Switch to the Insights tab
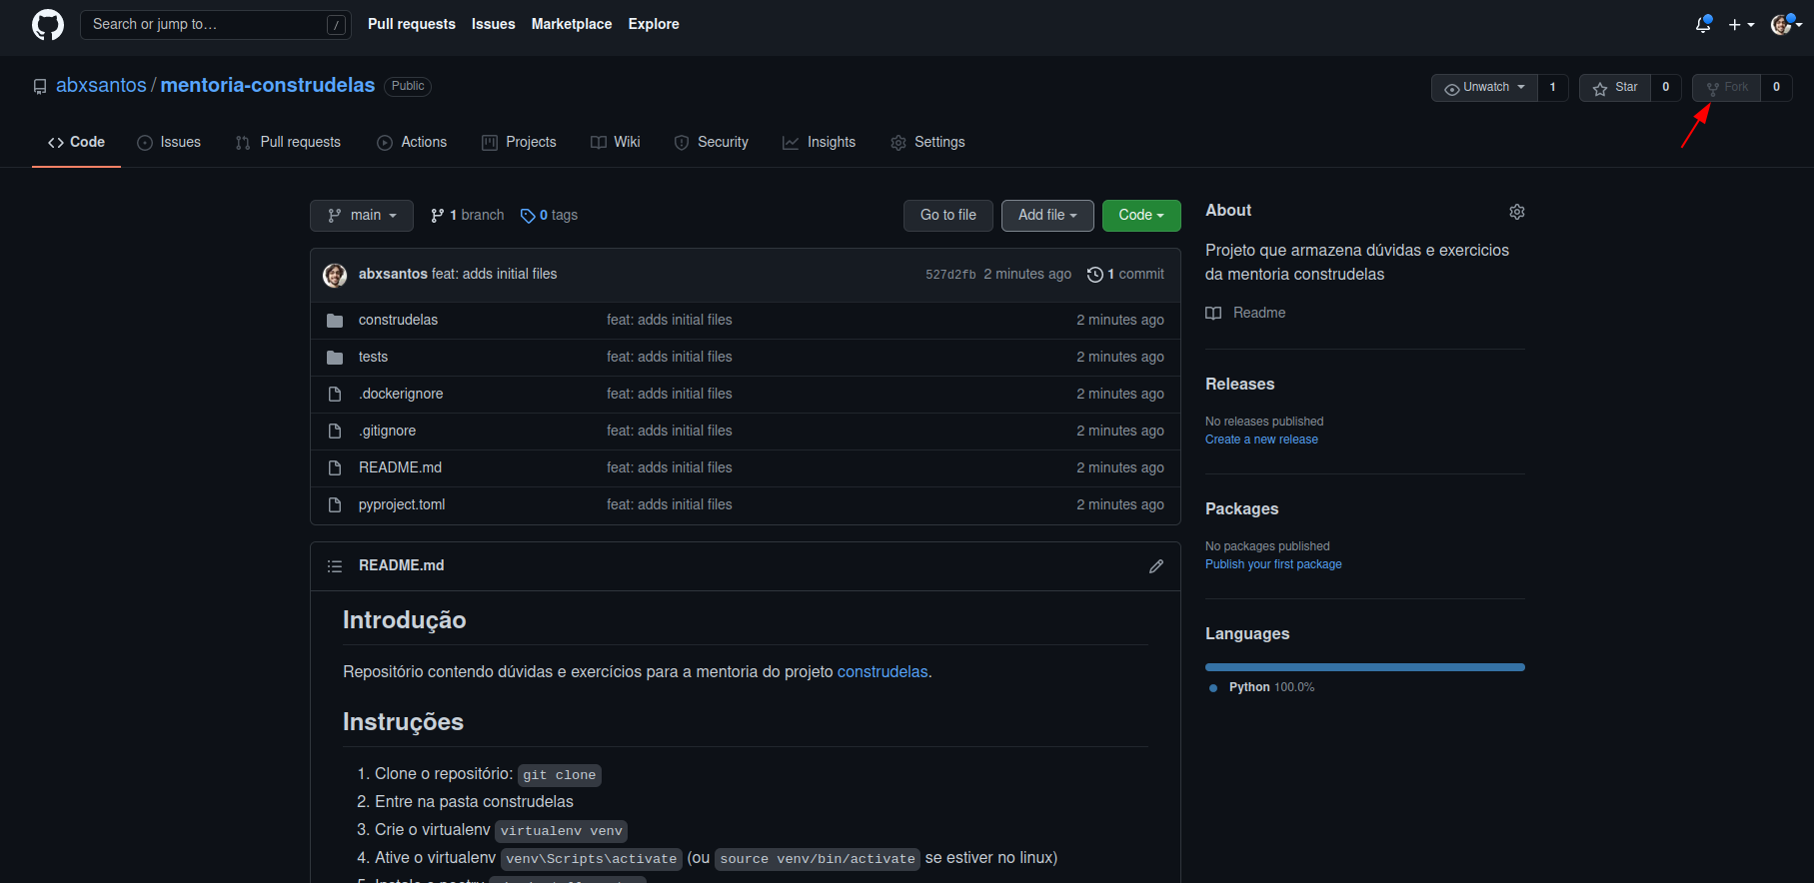This screenshot has width=1814, height=883. coord(819,142)
